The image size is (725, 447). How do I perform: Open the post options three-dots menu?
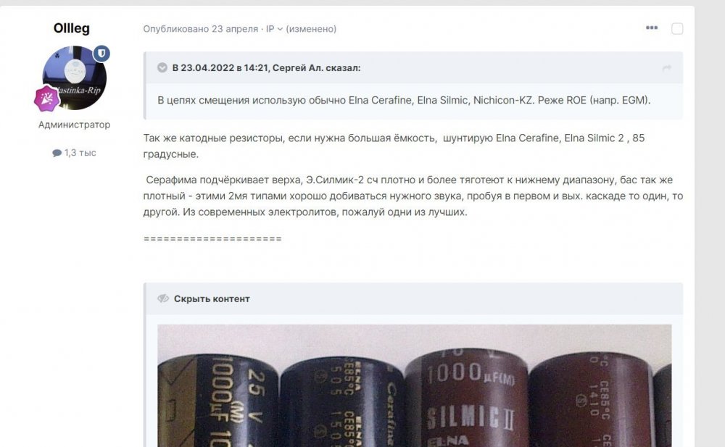tap(652, 28)
